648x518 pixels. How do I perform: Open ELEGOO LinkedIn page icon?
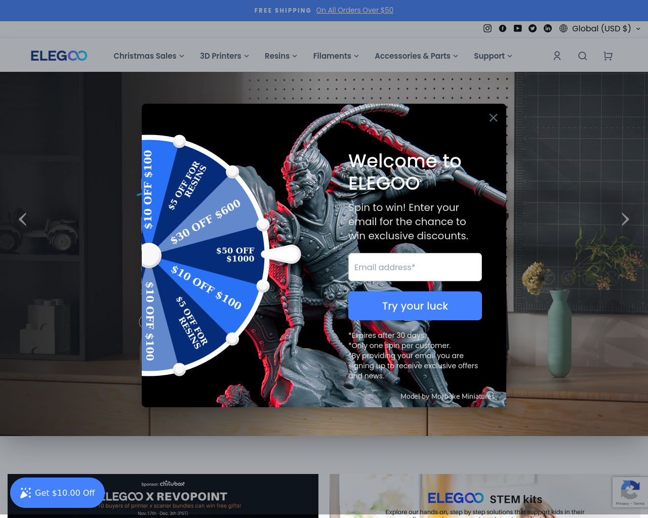tap(548, 28)
